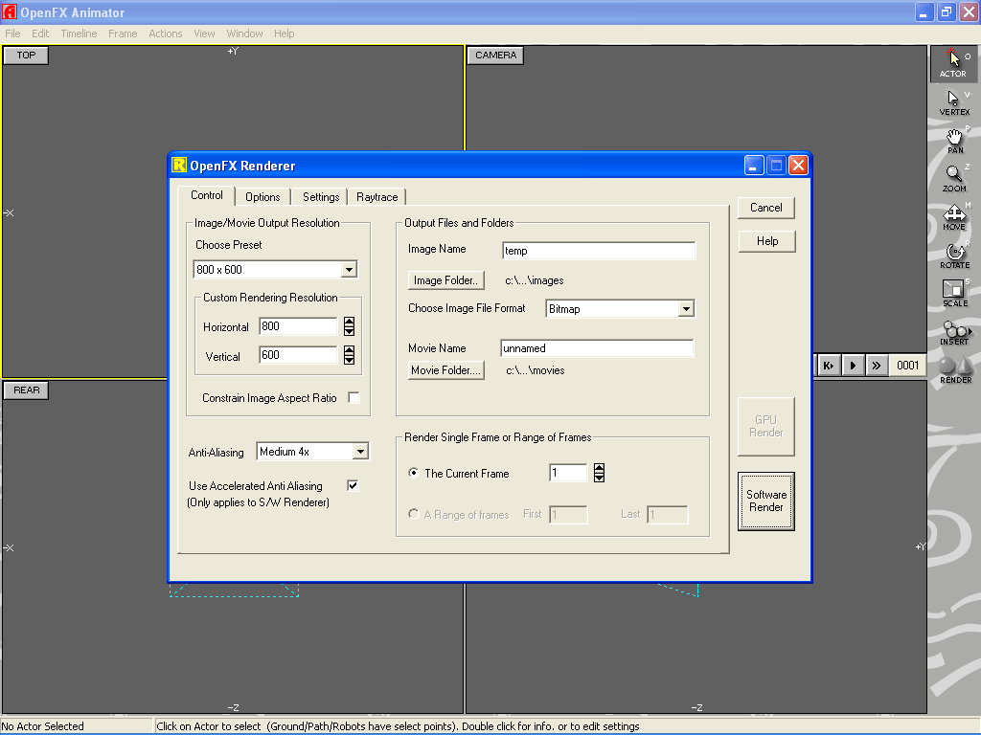
Task: Click the Help button in Renderer
Action: (x=766, y=241)
